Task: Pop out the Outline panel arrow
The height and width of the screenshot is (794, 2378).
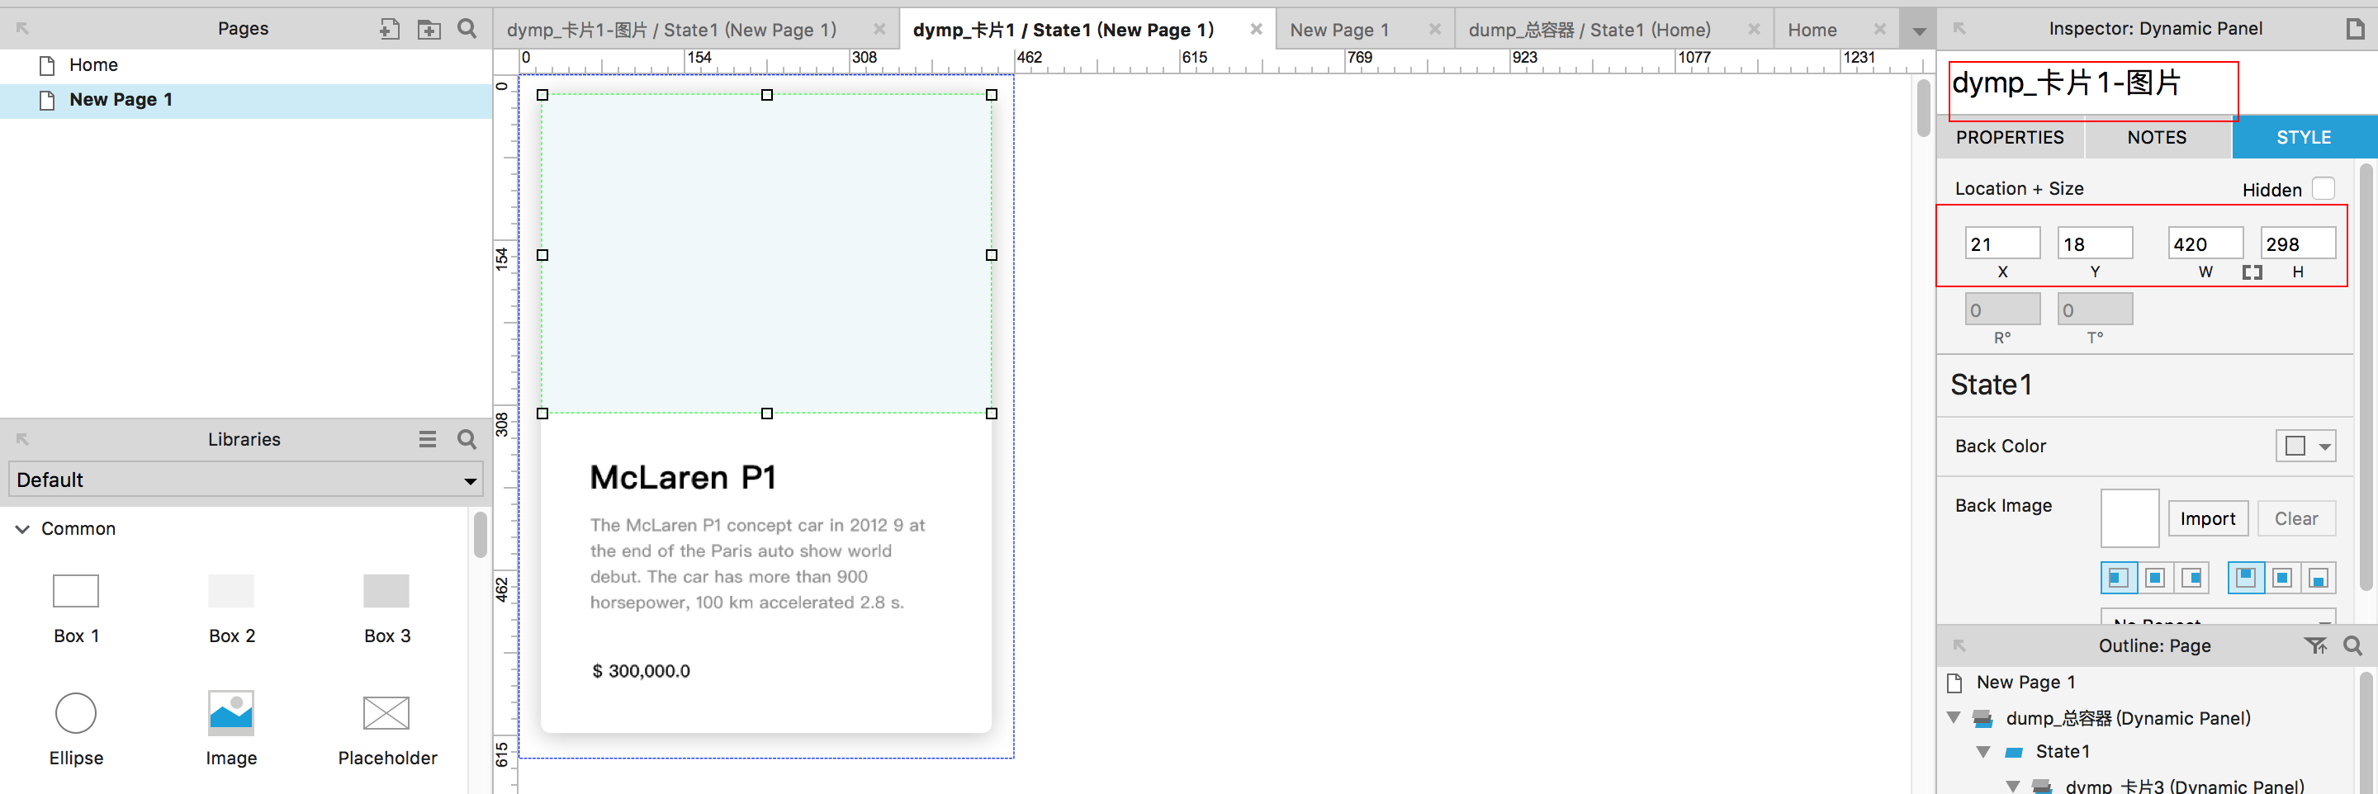Action: click(x=1959, y=645)
